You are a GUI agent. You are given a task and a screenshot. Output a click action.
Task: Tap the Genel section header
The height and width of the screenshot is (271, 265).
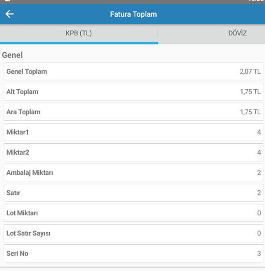12,55
